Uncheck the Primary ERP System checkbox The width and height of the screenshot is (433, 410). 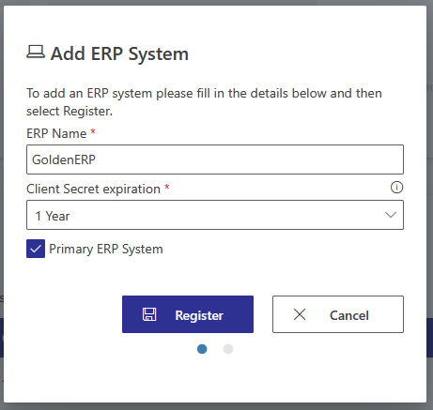click(36, 249)
